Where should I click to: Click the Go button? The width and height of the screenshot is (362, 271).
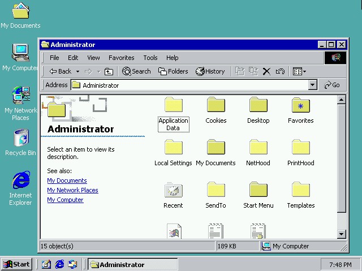[x=332, y=85]
